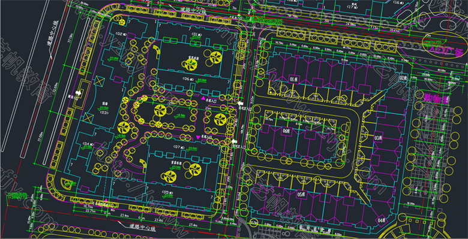Click the 06座 building label
This screenshot has width=468, height=239.
tap(287, 131)
